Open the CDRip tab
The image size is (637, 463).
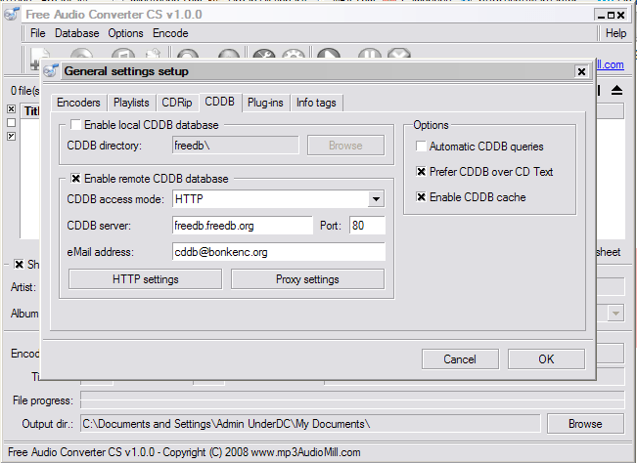177,103
